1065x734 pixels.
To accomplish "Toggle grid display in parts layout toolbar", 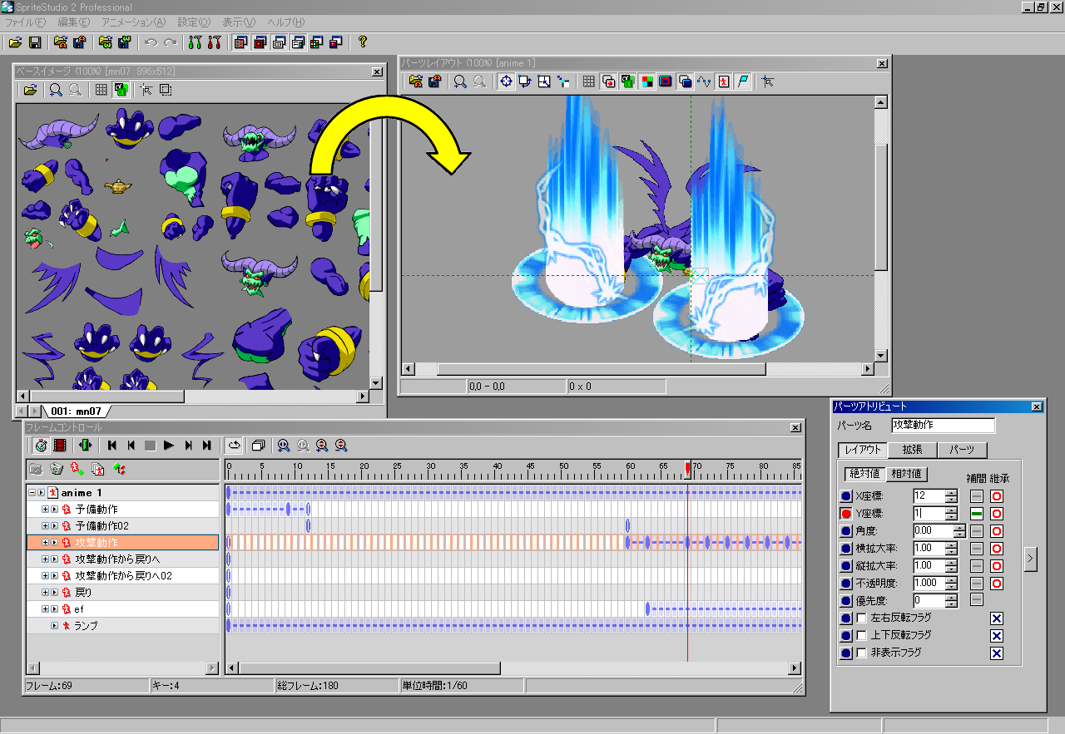I will [x=588, y=81].
